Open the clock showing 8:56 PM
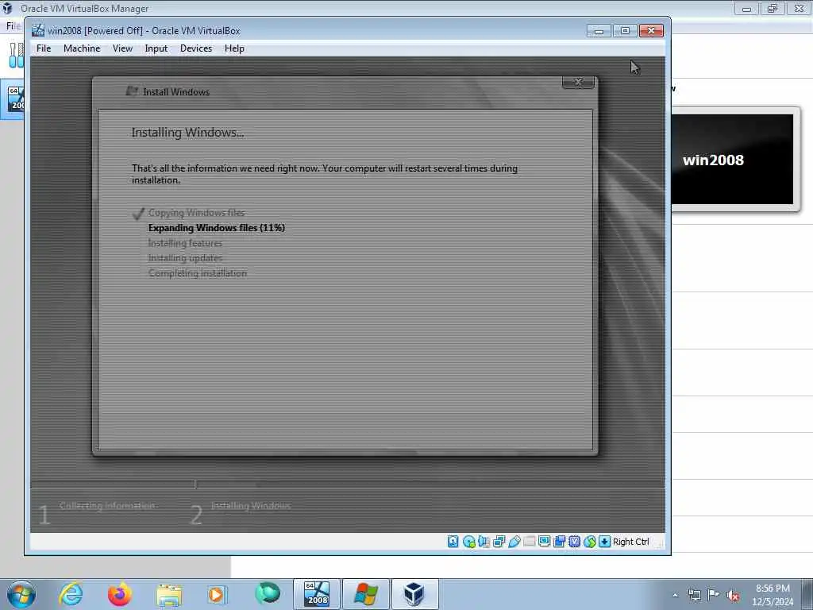This screenshot has width=813, height=610. click(x=773, y=595)
